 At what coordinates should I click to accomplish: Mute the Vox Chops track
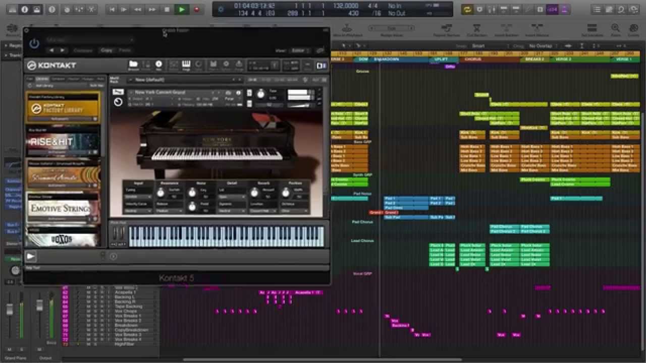coord(88,311)
